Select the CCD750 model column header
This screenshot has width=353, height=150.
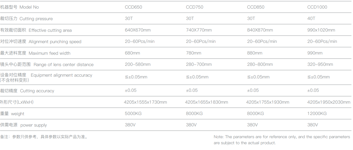194,7
